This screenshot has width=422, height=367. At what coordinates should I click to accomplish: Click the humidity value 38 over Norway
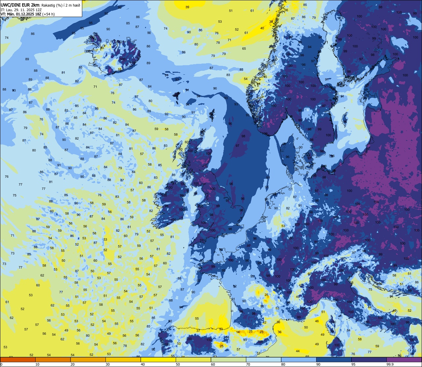[x=271, y=22]
